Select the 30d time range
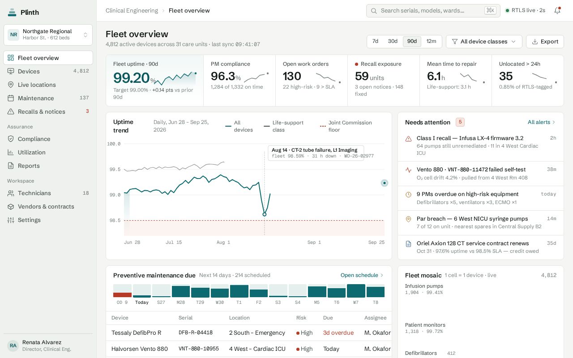The height and width of the screenshot is (358, 573). (393, 42)
